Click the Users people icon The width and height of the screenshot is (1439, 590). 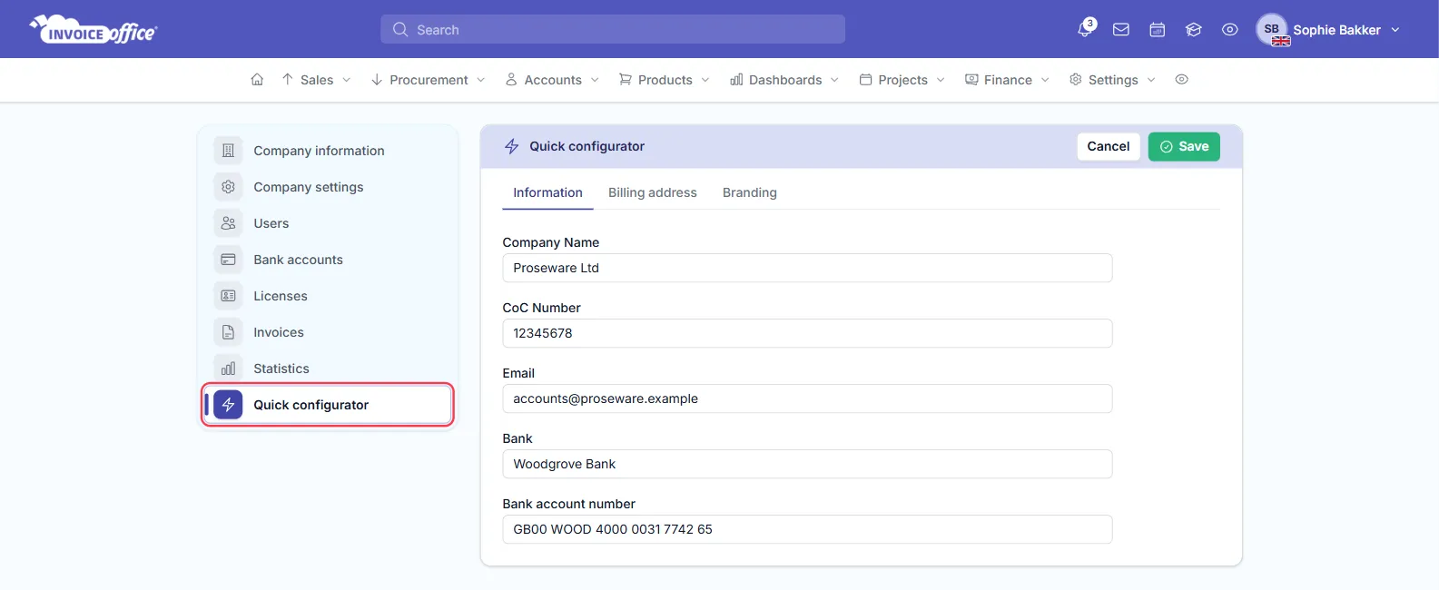(228, 223)
